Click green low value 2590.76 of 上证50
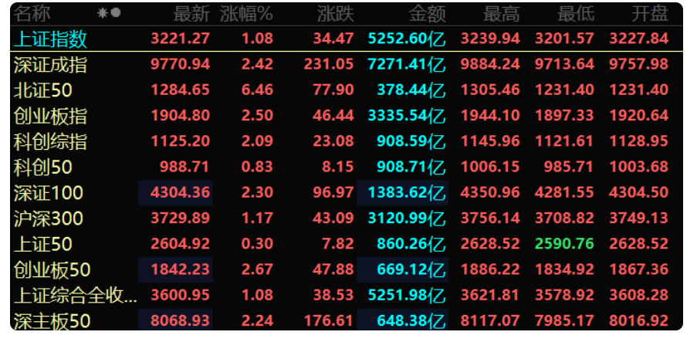 pos(564,244)
